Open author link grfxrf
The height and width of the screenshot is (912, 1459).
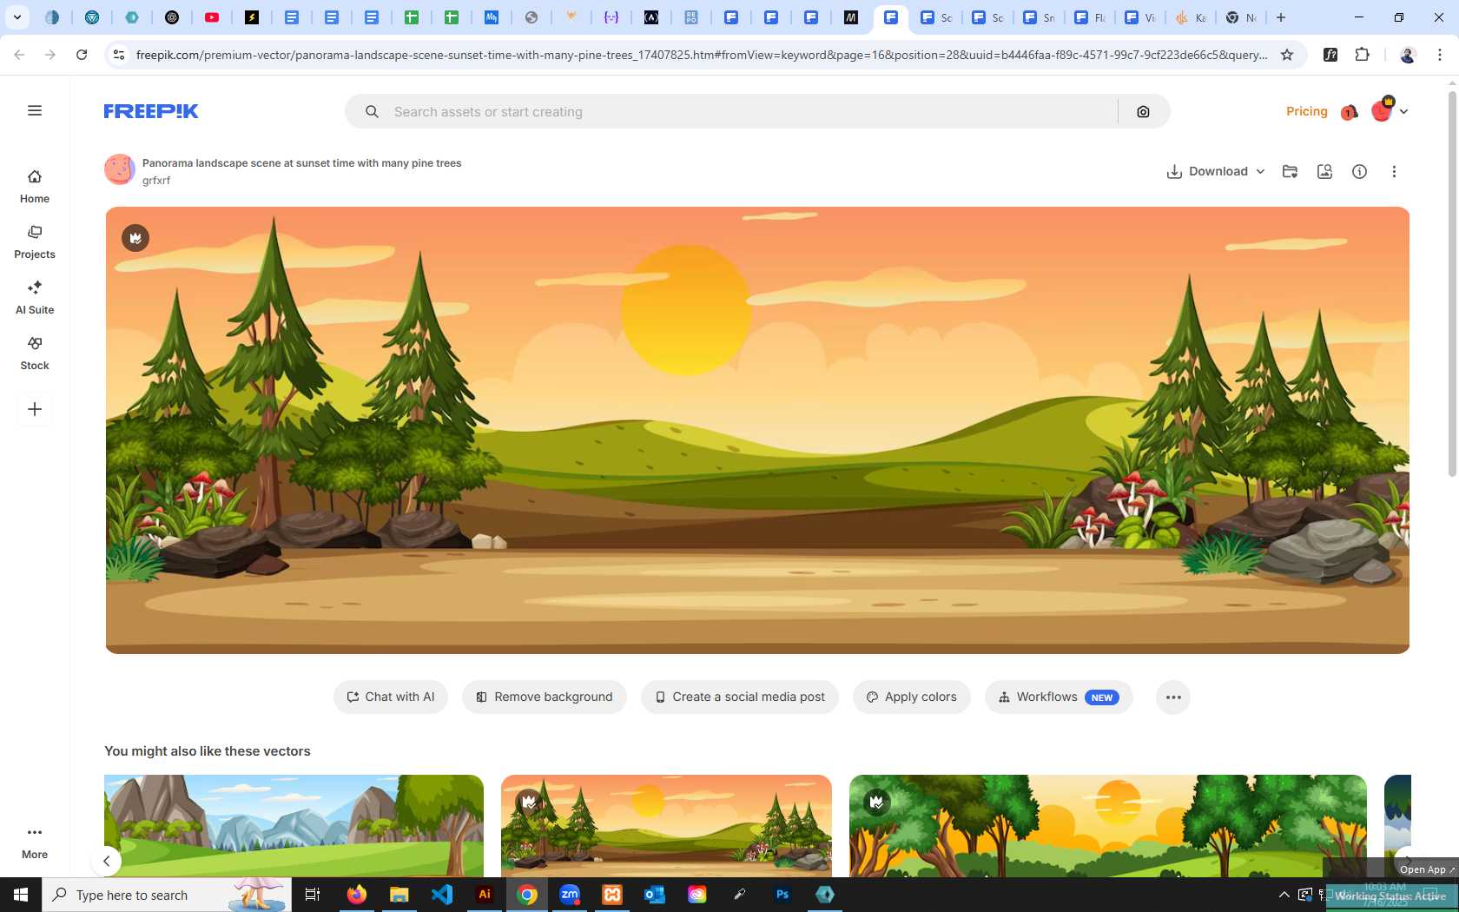coord(156,181)
